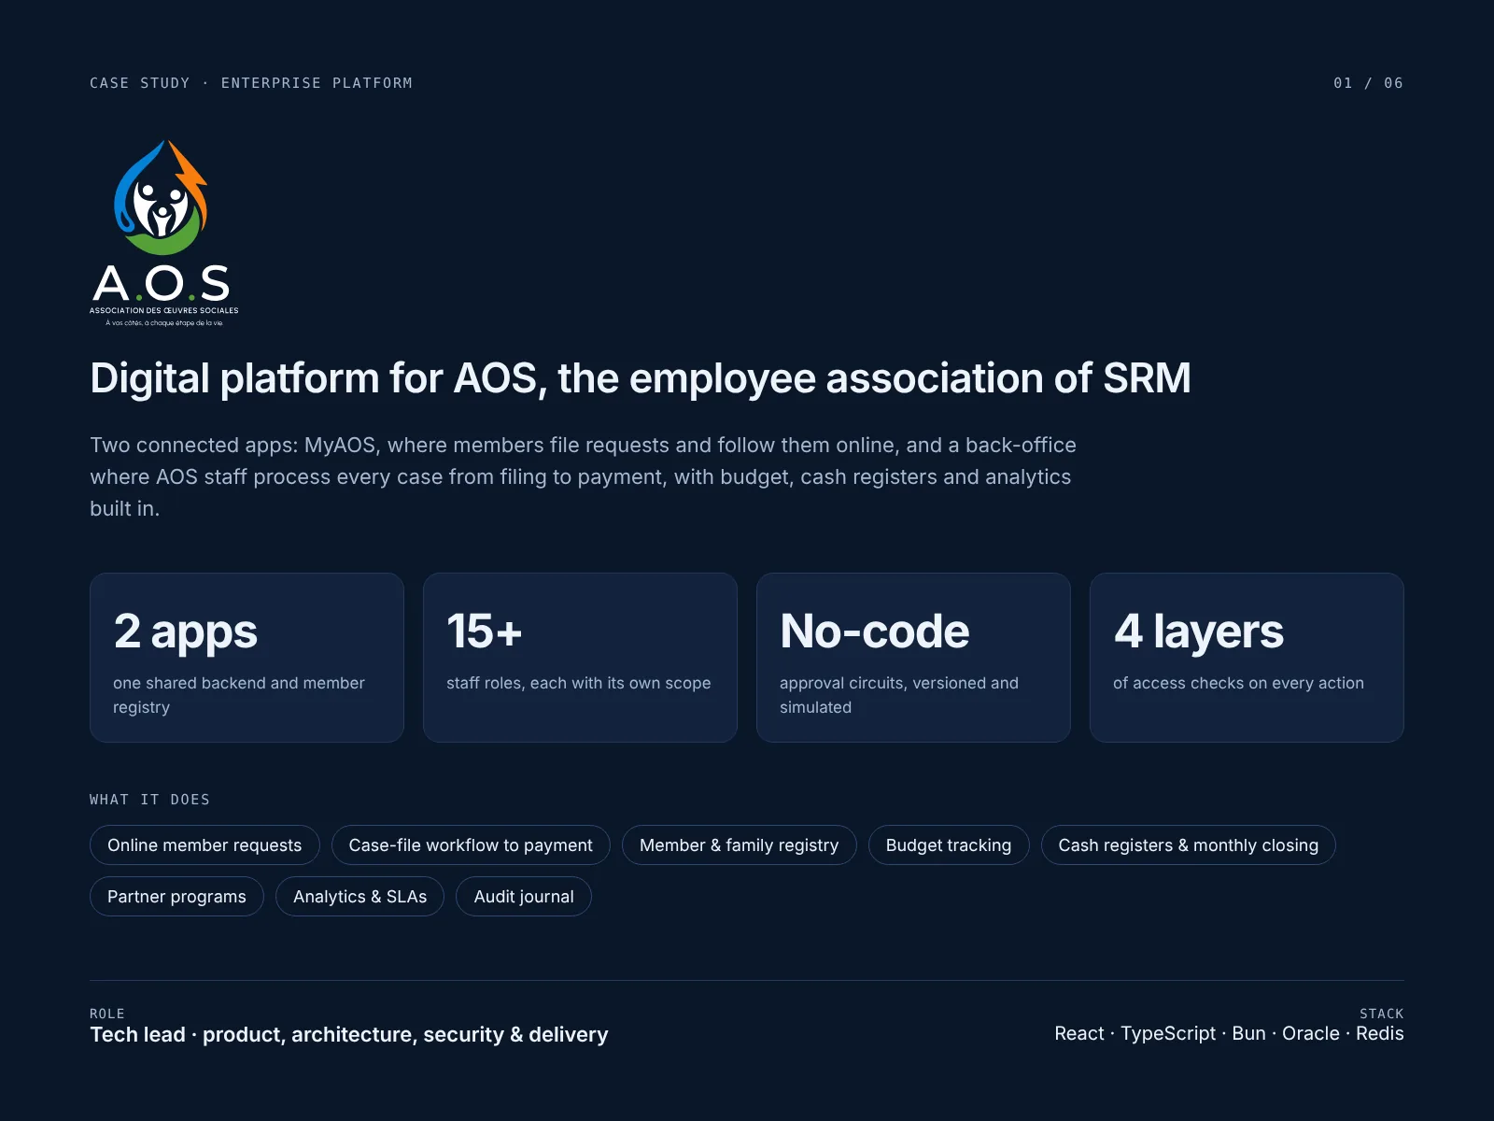Click the '2 apps' stat card

247,658
